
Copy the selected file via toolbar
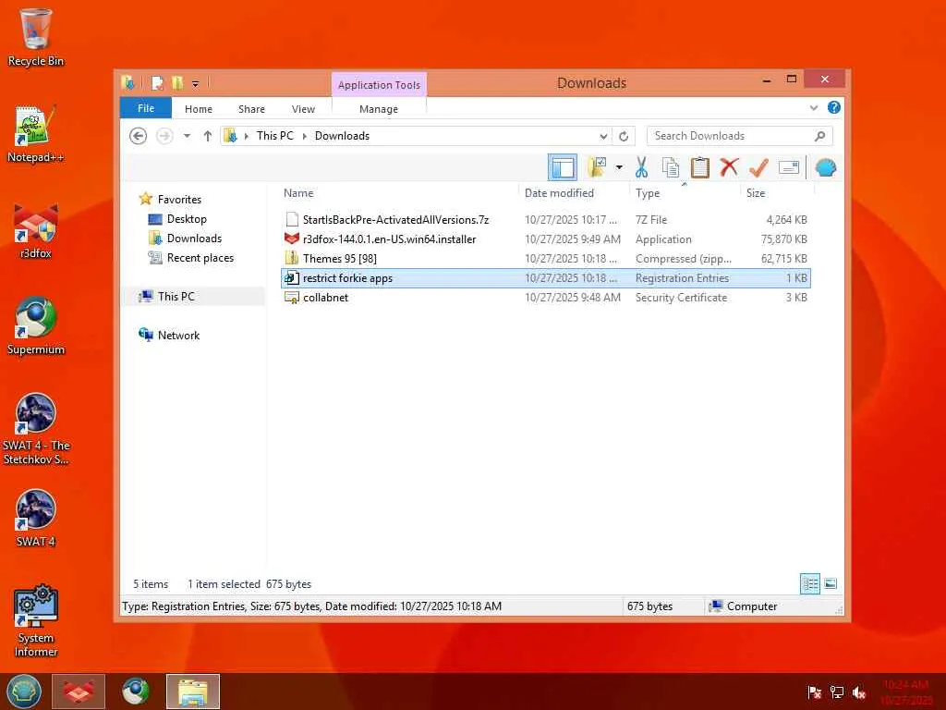coord(671,167)
